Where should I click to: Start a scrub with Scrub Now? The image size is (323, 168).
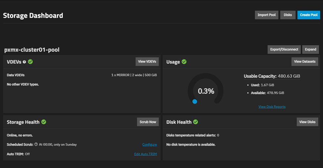click(x=148, y=122)
